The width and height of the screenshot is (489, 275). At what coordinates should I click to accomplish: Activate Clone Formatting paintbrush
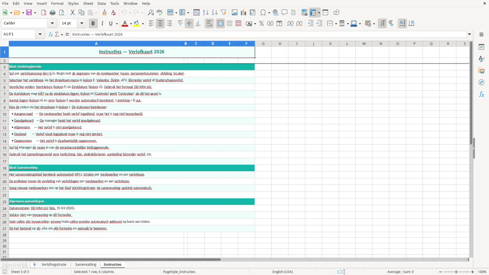pyautogui.click(x=104, y=13)
